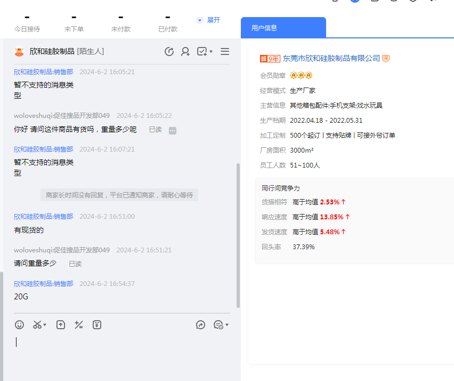Click the forward arrow bubble icon

click(x=200, y=324)
